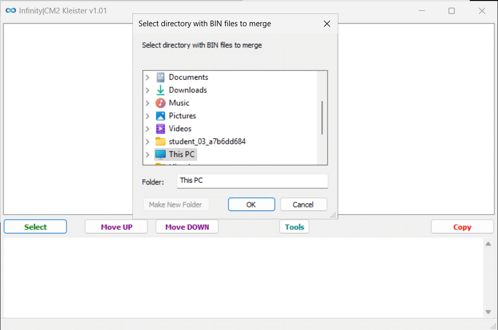Image resolution: width=498 pixels, height=330 pixels.
Task: Click the purple Videos icon
Action: pyautogui.click(x=161, y=129)
